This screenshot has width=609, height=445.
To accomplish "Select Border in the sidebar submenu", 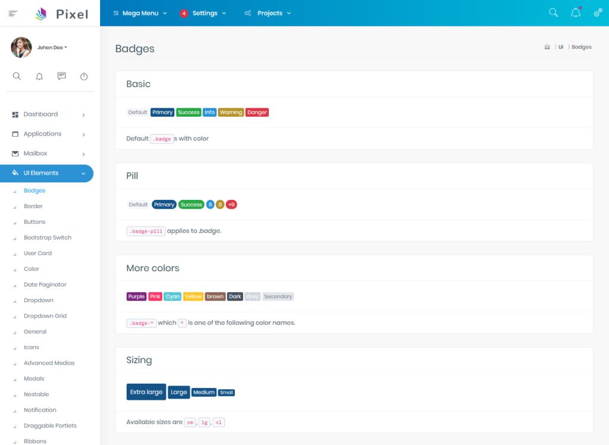I will [33, 206].
